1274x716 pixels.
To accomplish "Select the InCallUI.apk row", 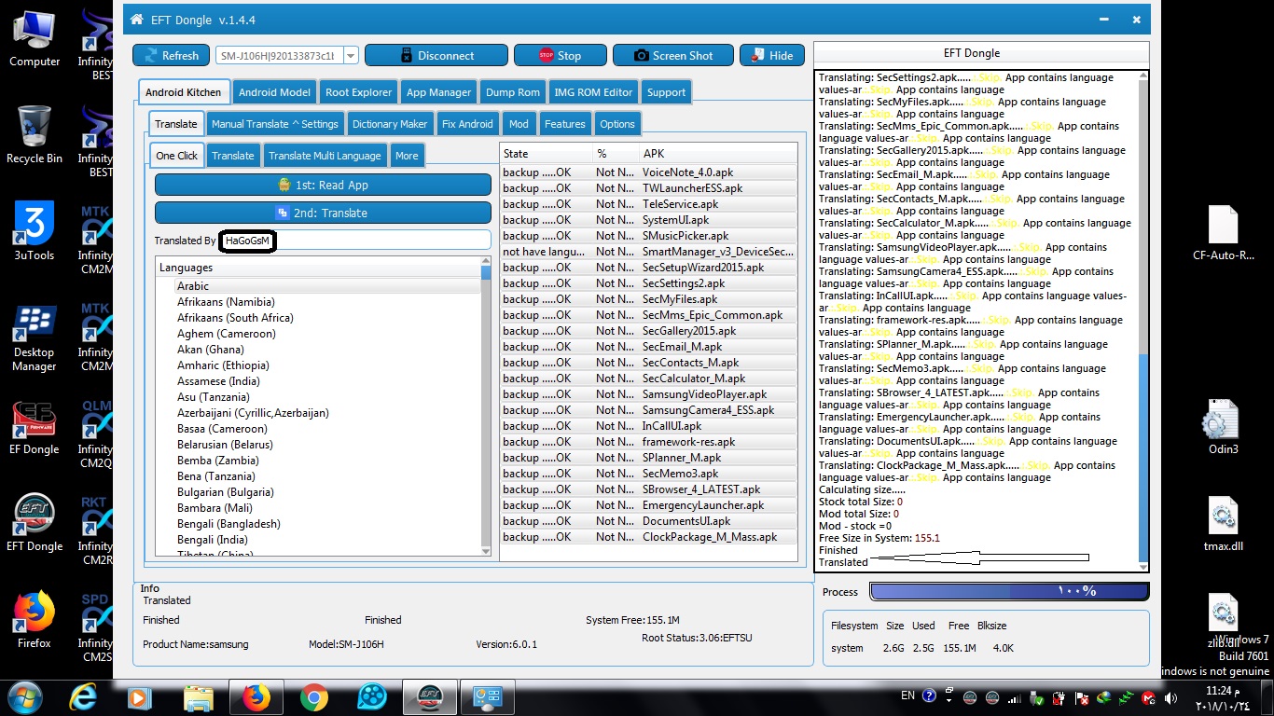I will click(x=648, y=426).
